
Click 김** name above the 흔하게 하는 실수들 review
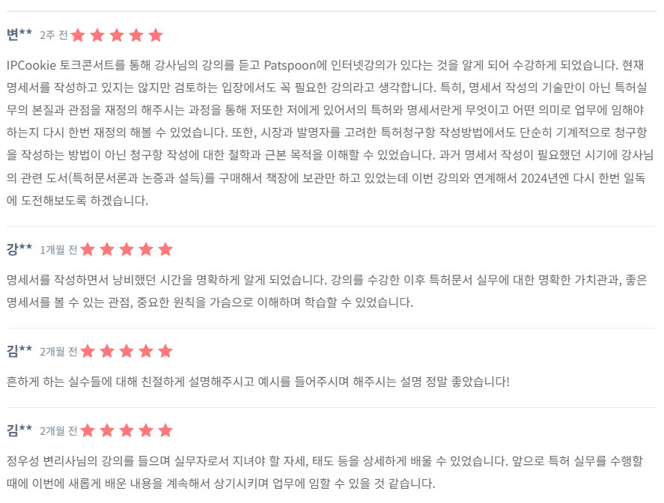tap(19, 350)
